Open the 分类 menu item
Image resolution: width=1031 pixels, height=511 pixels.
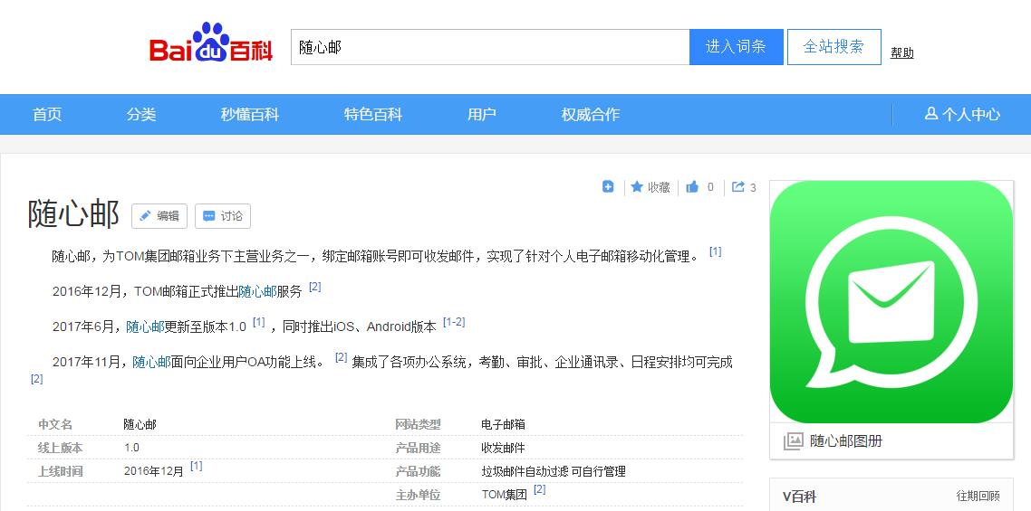pos(141,114)
